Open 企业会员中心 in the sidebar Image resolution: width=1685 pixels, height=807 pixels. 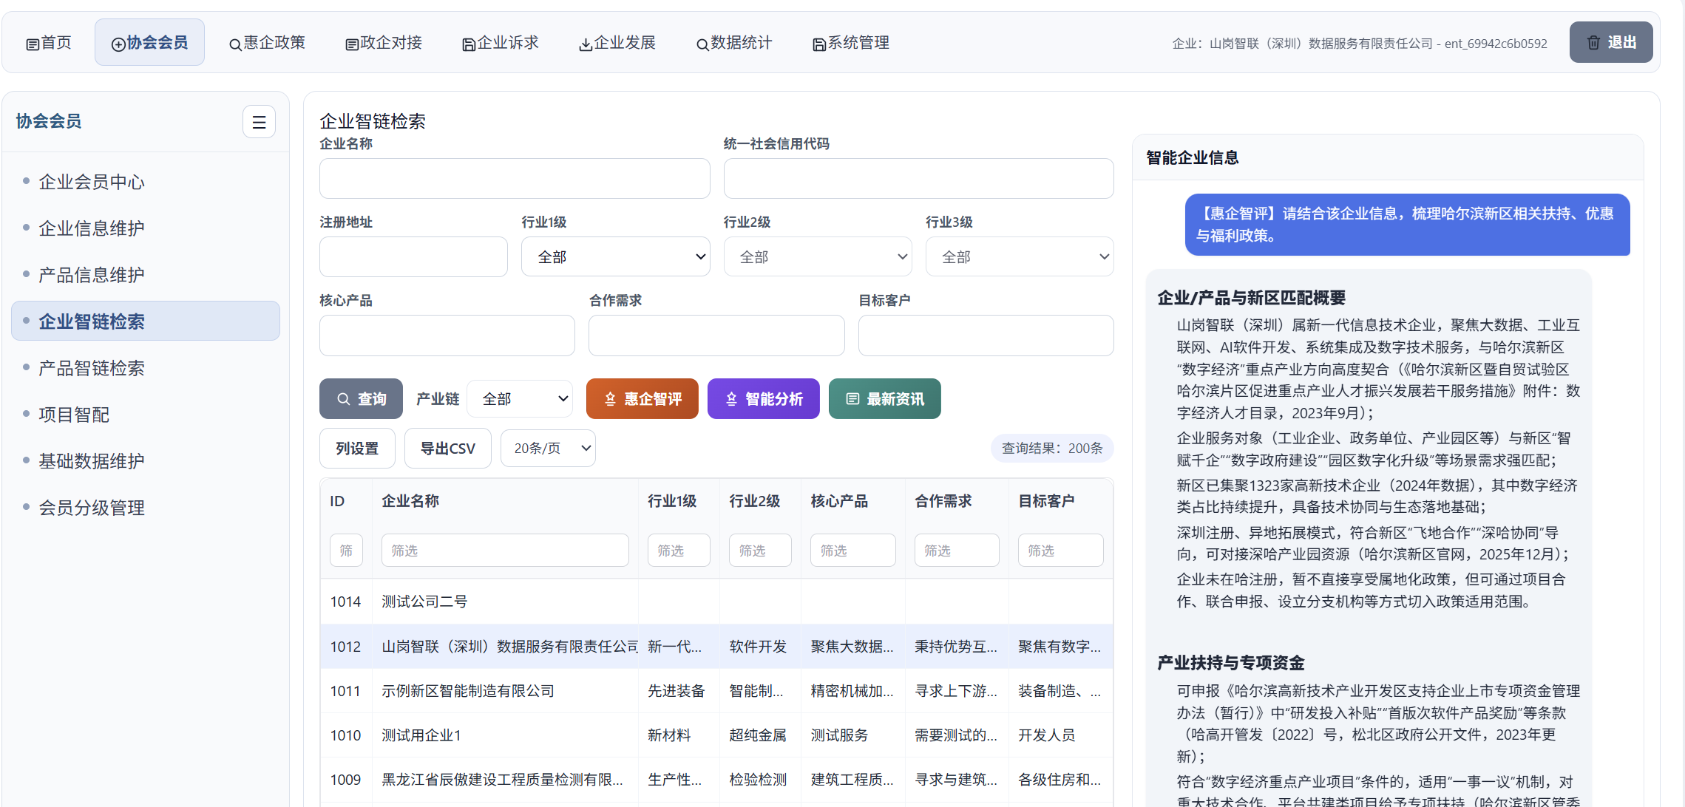[x=146, y=182]
